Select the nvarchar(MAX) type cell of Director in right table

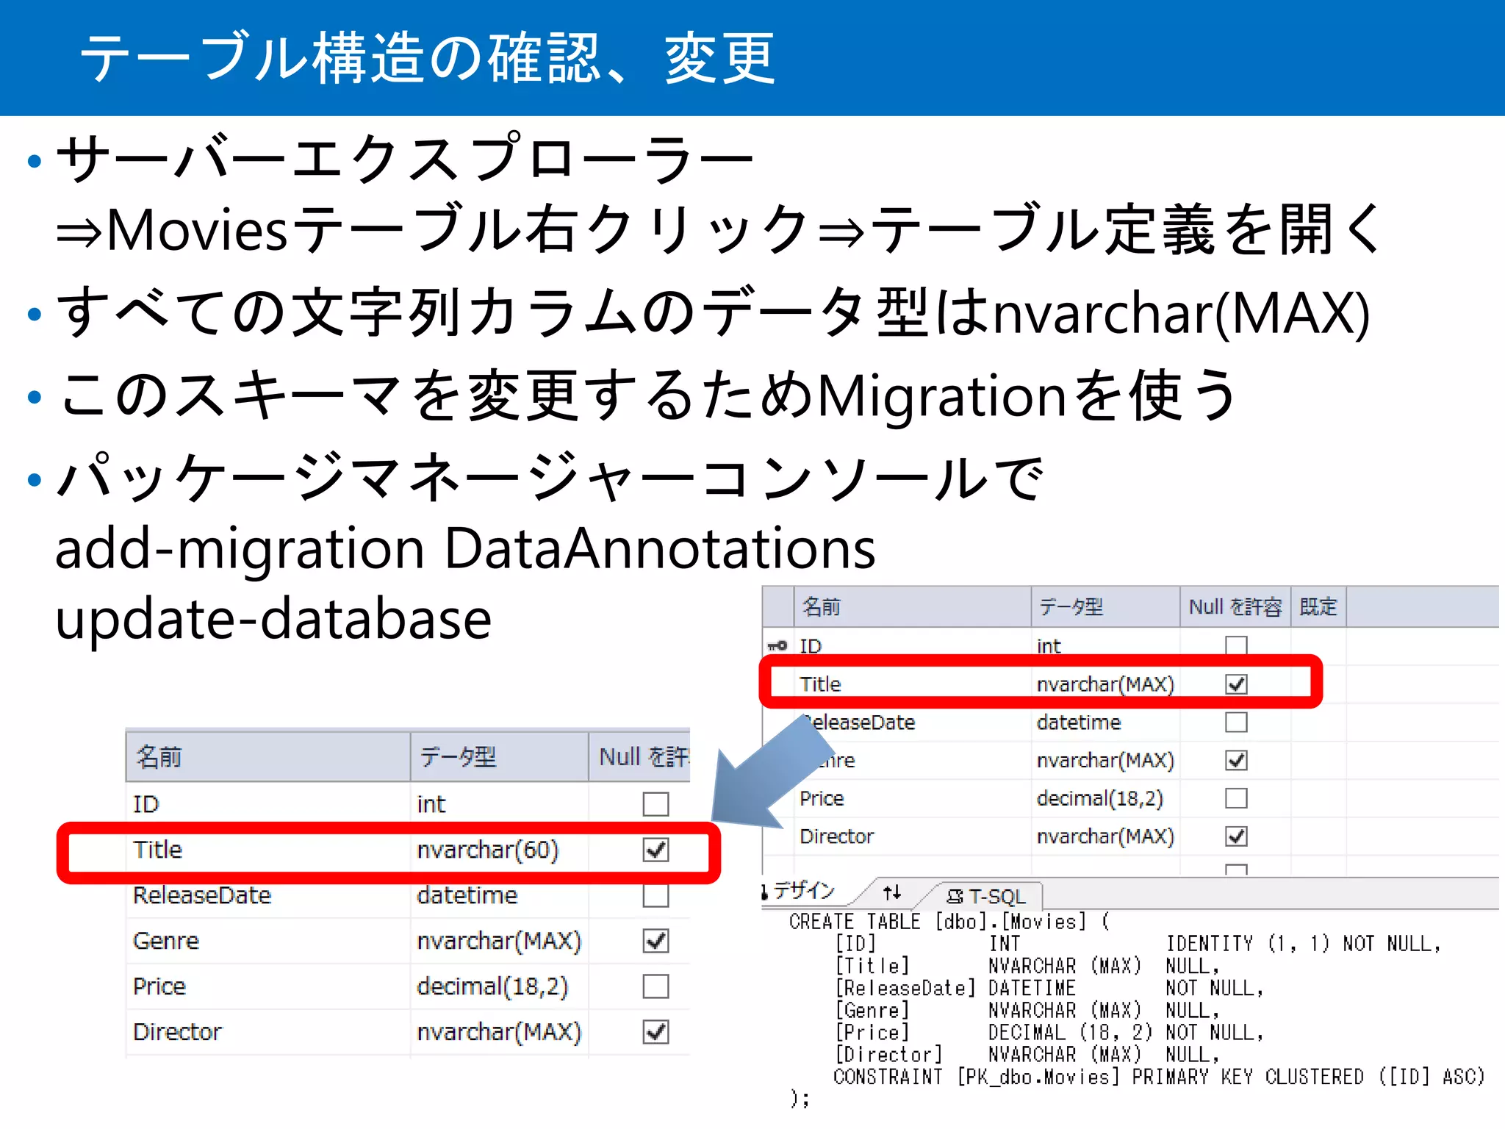tap(1105, 836)
